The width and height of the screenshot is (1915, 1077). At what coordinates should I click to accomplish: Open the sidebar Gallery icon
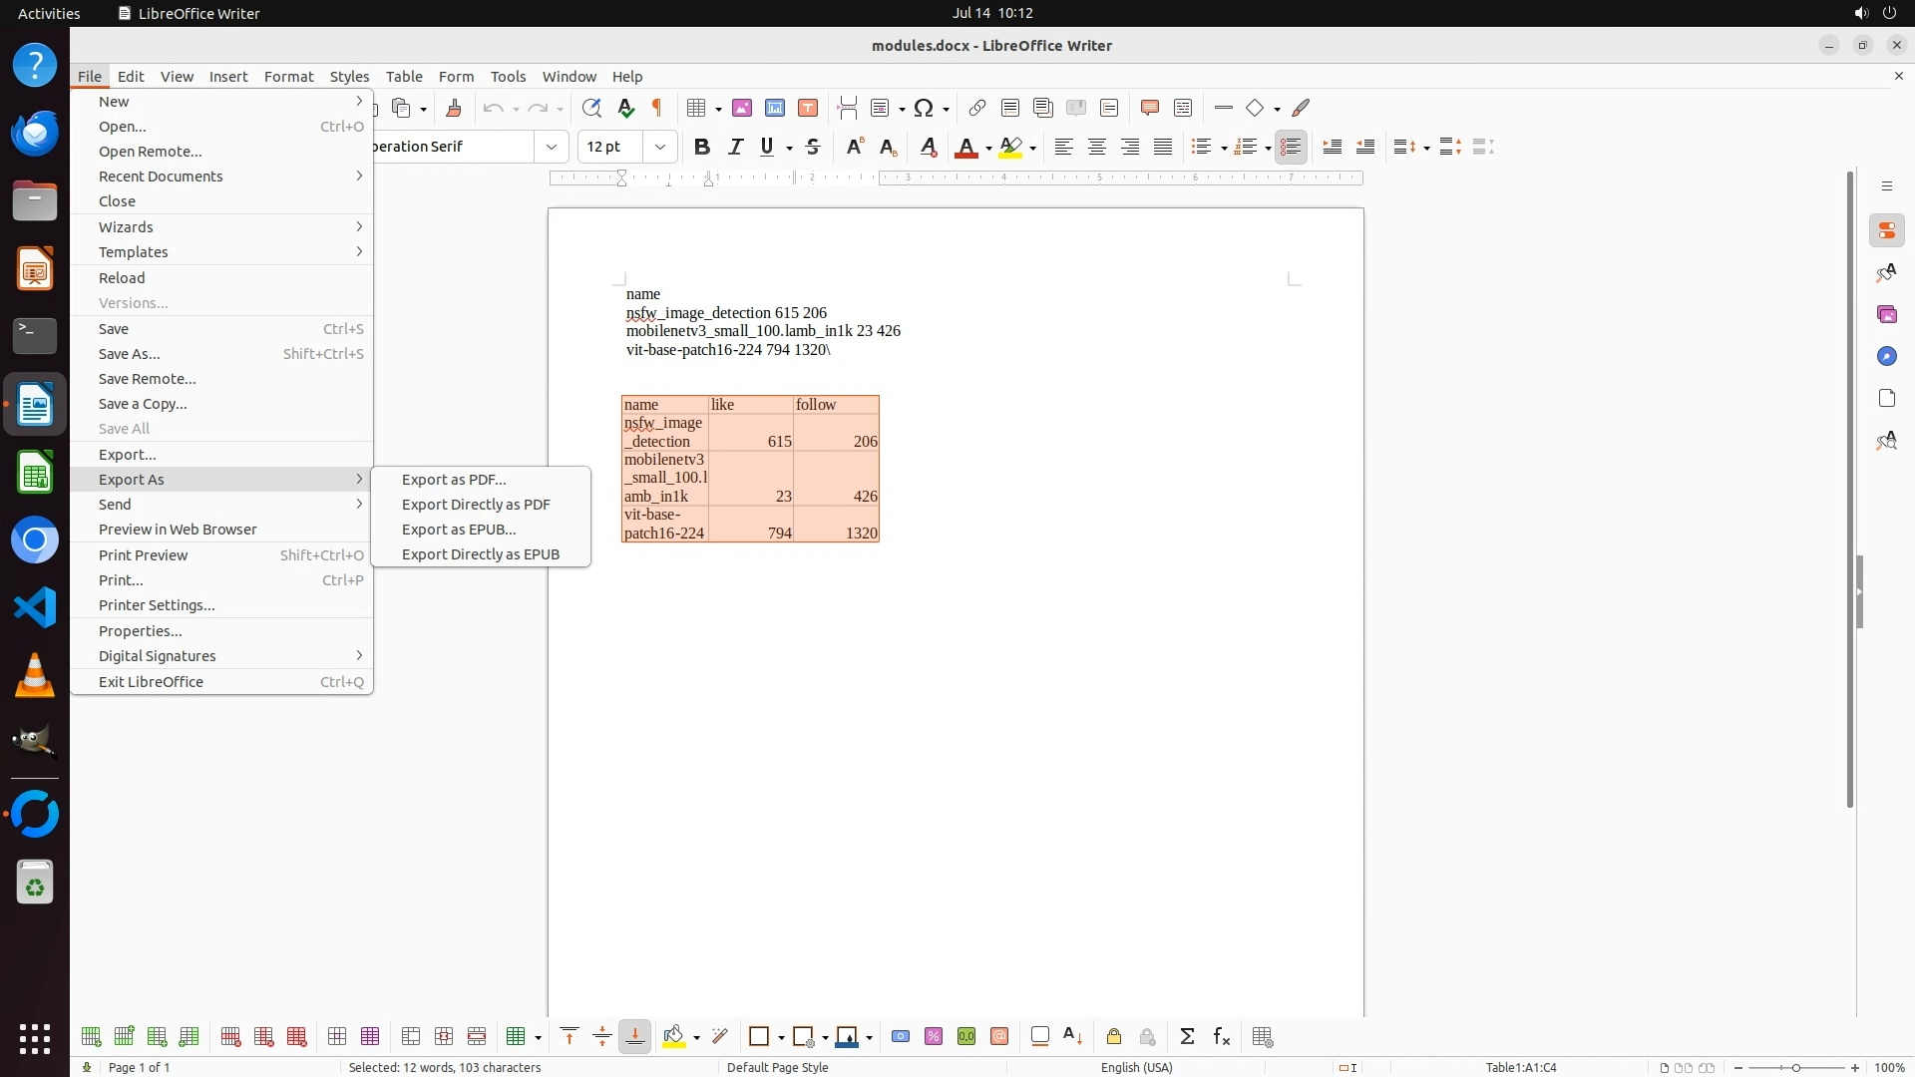coord(1886,314)
